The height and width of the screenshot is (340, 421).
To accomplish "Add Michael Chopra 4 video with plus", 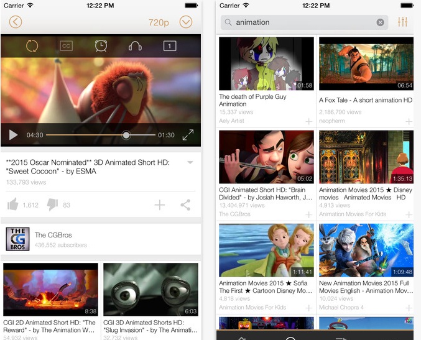I will click(409, 308).
